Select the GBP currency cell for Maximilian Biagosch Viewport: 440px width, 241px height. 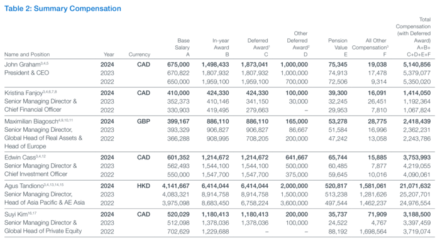pyautogui.click(x=143, y=121)
